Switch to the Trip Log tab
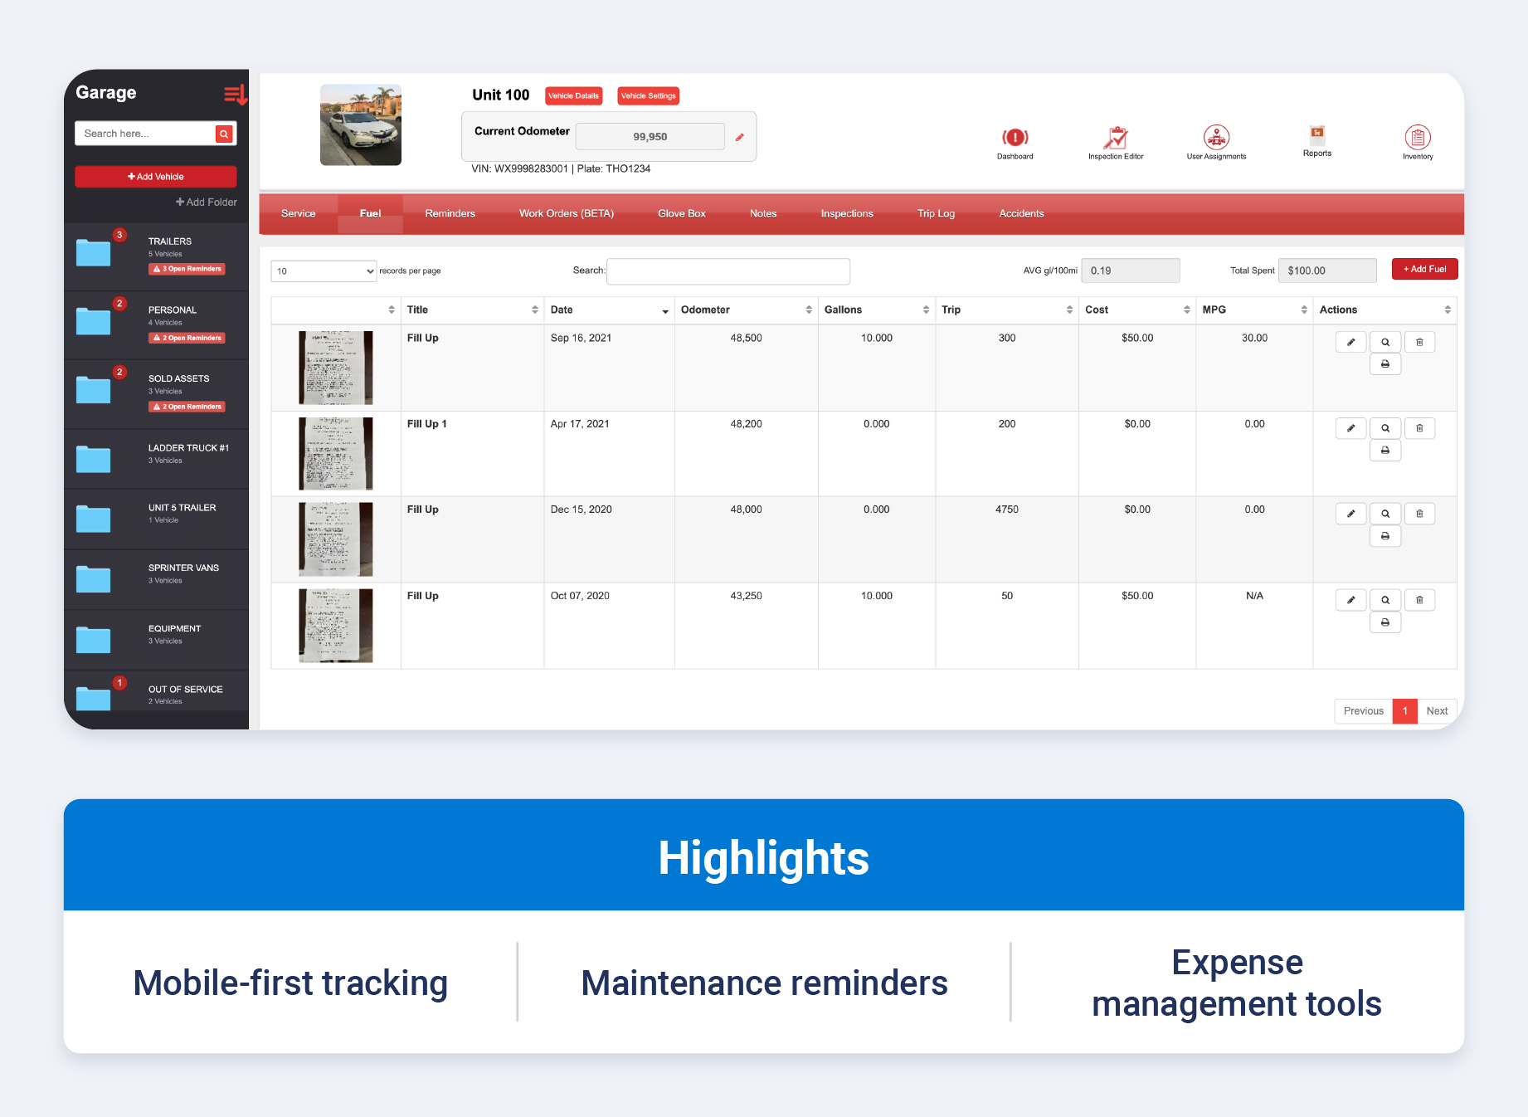 [x=936, y=213]
